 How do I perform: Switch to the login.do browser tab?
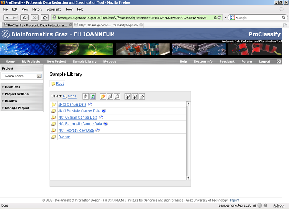(108, 25)
